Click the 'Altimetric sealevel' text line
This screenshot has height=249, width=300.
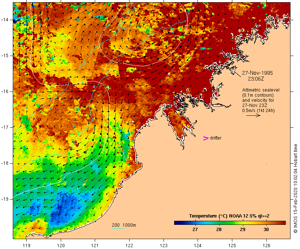(261, 90)
